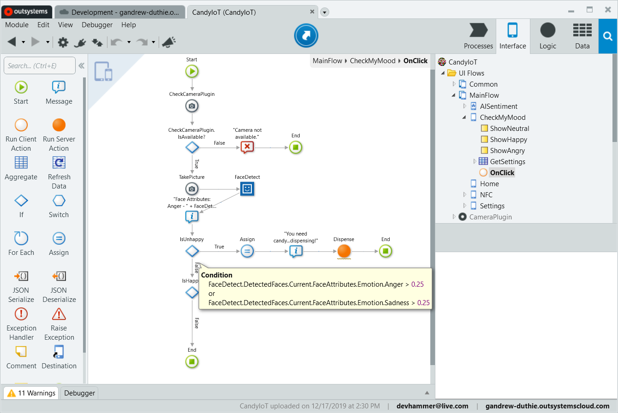Screen dimensions: 618x413
Task: Expand the AISentiment screen
Action: (x=464, y=106)
